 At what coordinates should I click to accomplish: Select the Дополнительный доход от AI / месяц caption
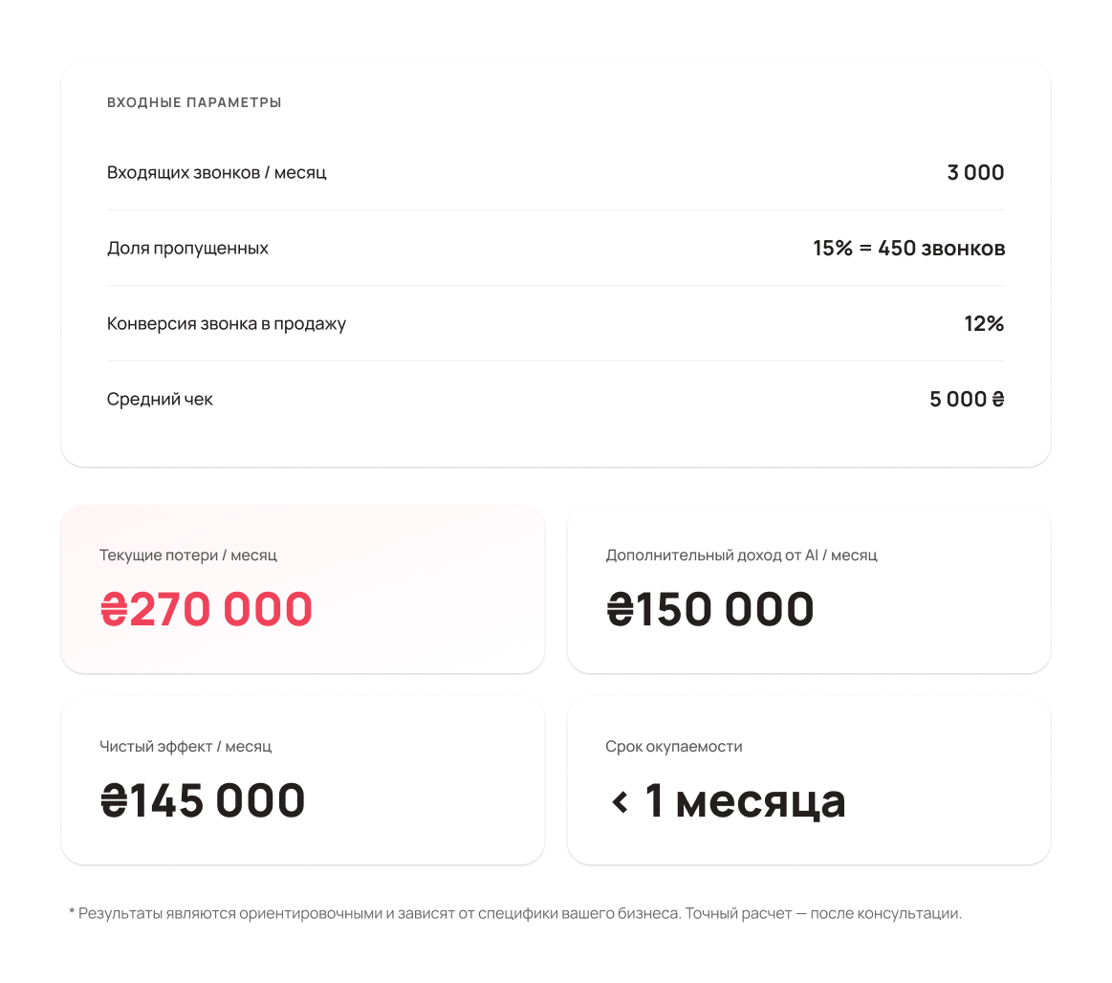(741, 556)
